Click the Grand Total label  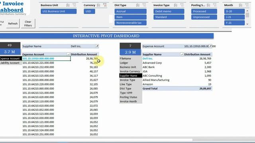[x=150, y=89]
